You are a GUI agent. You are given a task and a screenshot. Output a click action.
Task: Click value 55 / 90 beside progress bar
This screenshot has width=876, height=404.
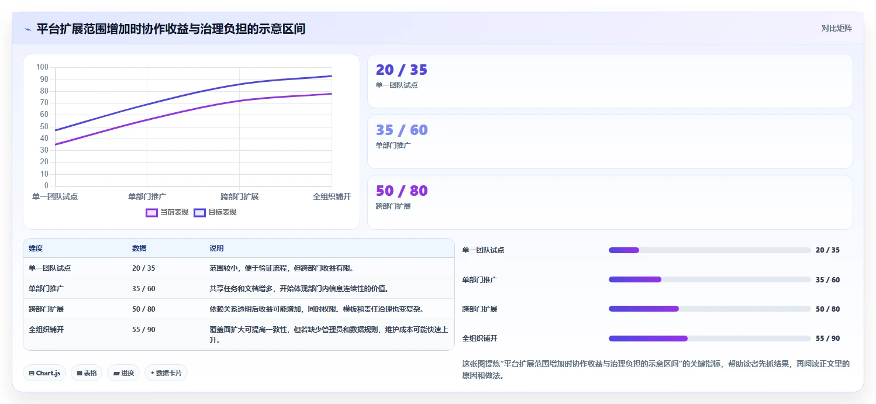point(827,339)
